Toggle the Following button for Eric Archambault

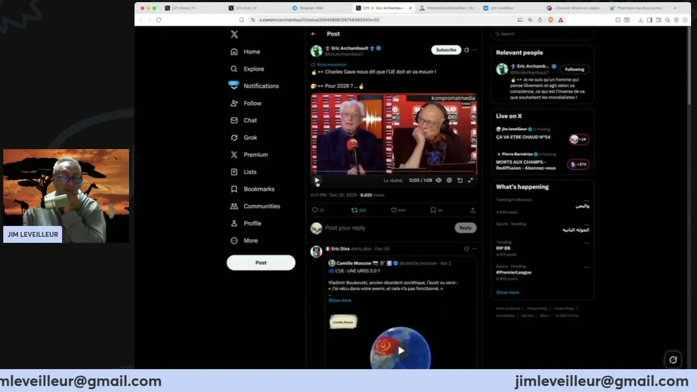click(574, 70)
